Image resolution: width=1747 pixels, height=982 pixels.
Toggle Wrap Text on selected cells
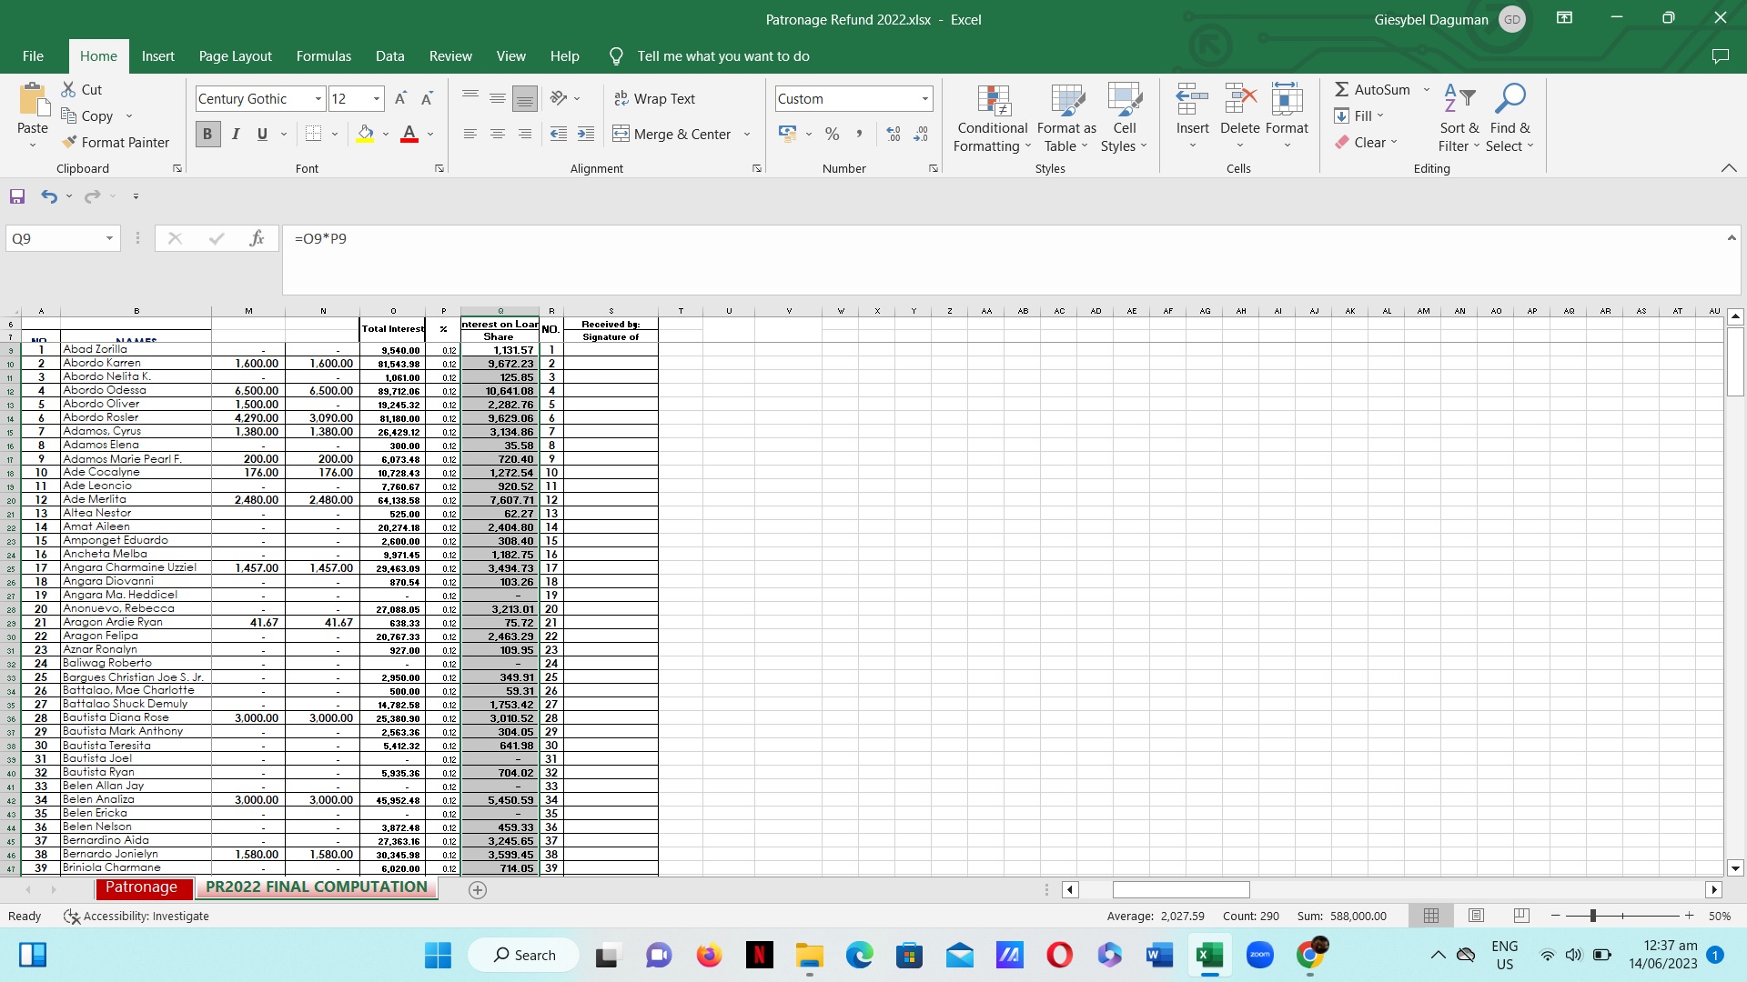pos(655,98)
